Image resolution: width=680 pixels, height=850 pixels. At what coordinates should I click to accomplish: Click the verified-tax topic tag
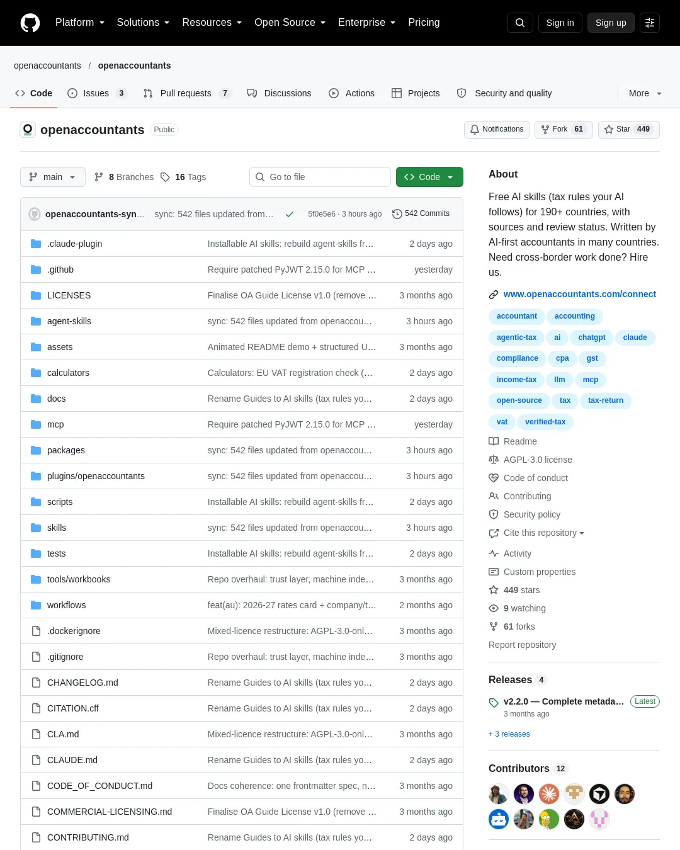pos(545,422)
